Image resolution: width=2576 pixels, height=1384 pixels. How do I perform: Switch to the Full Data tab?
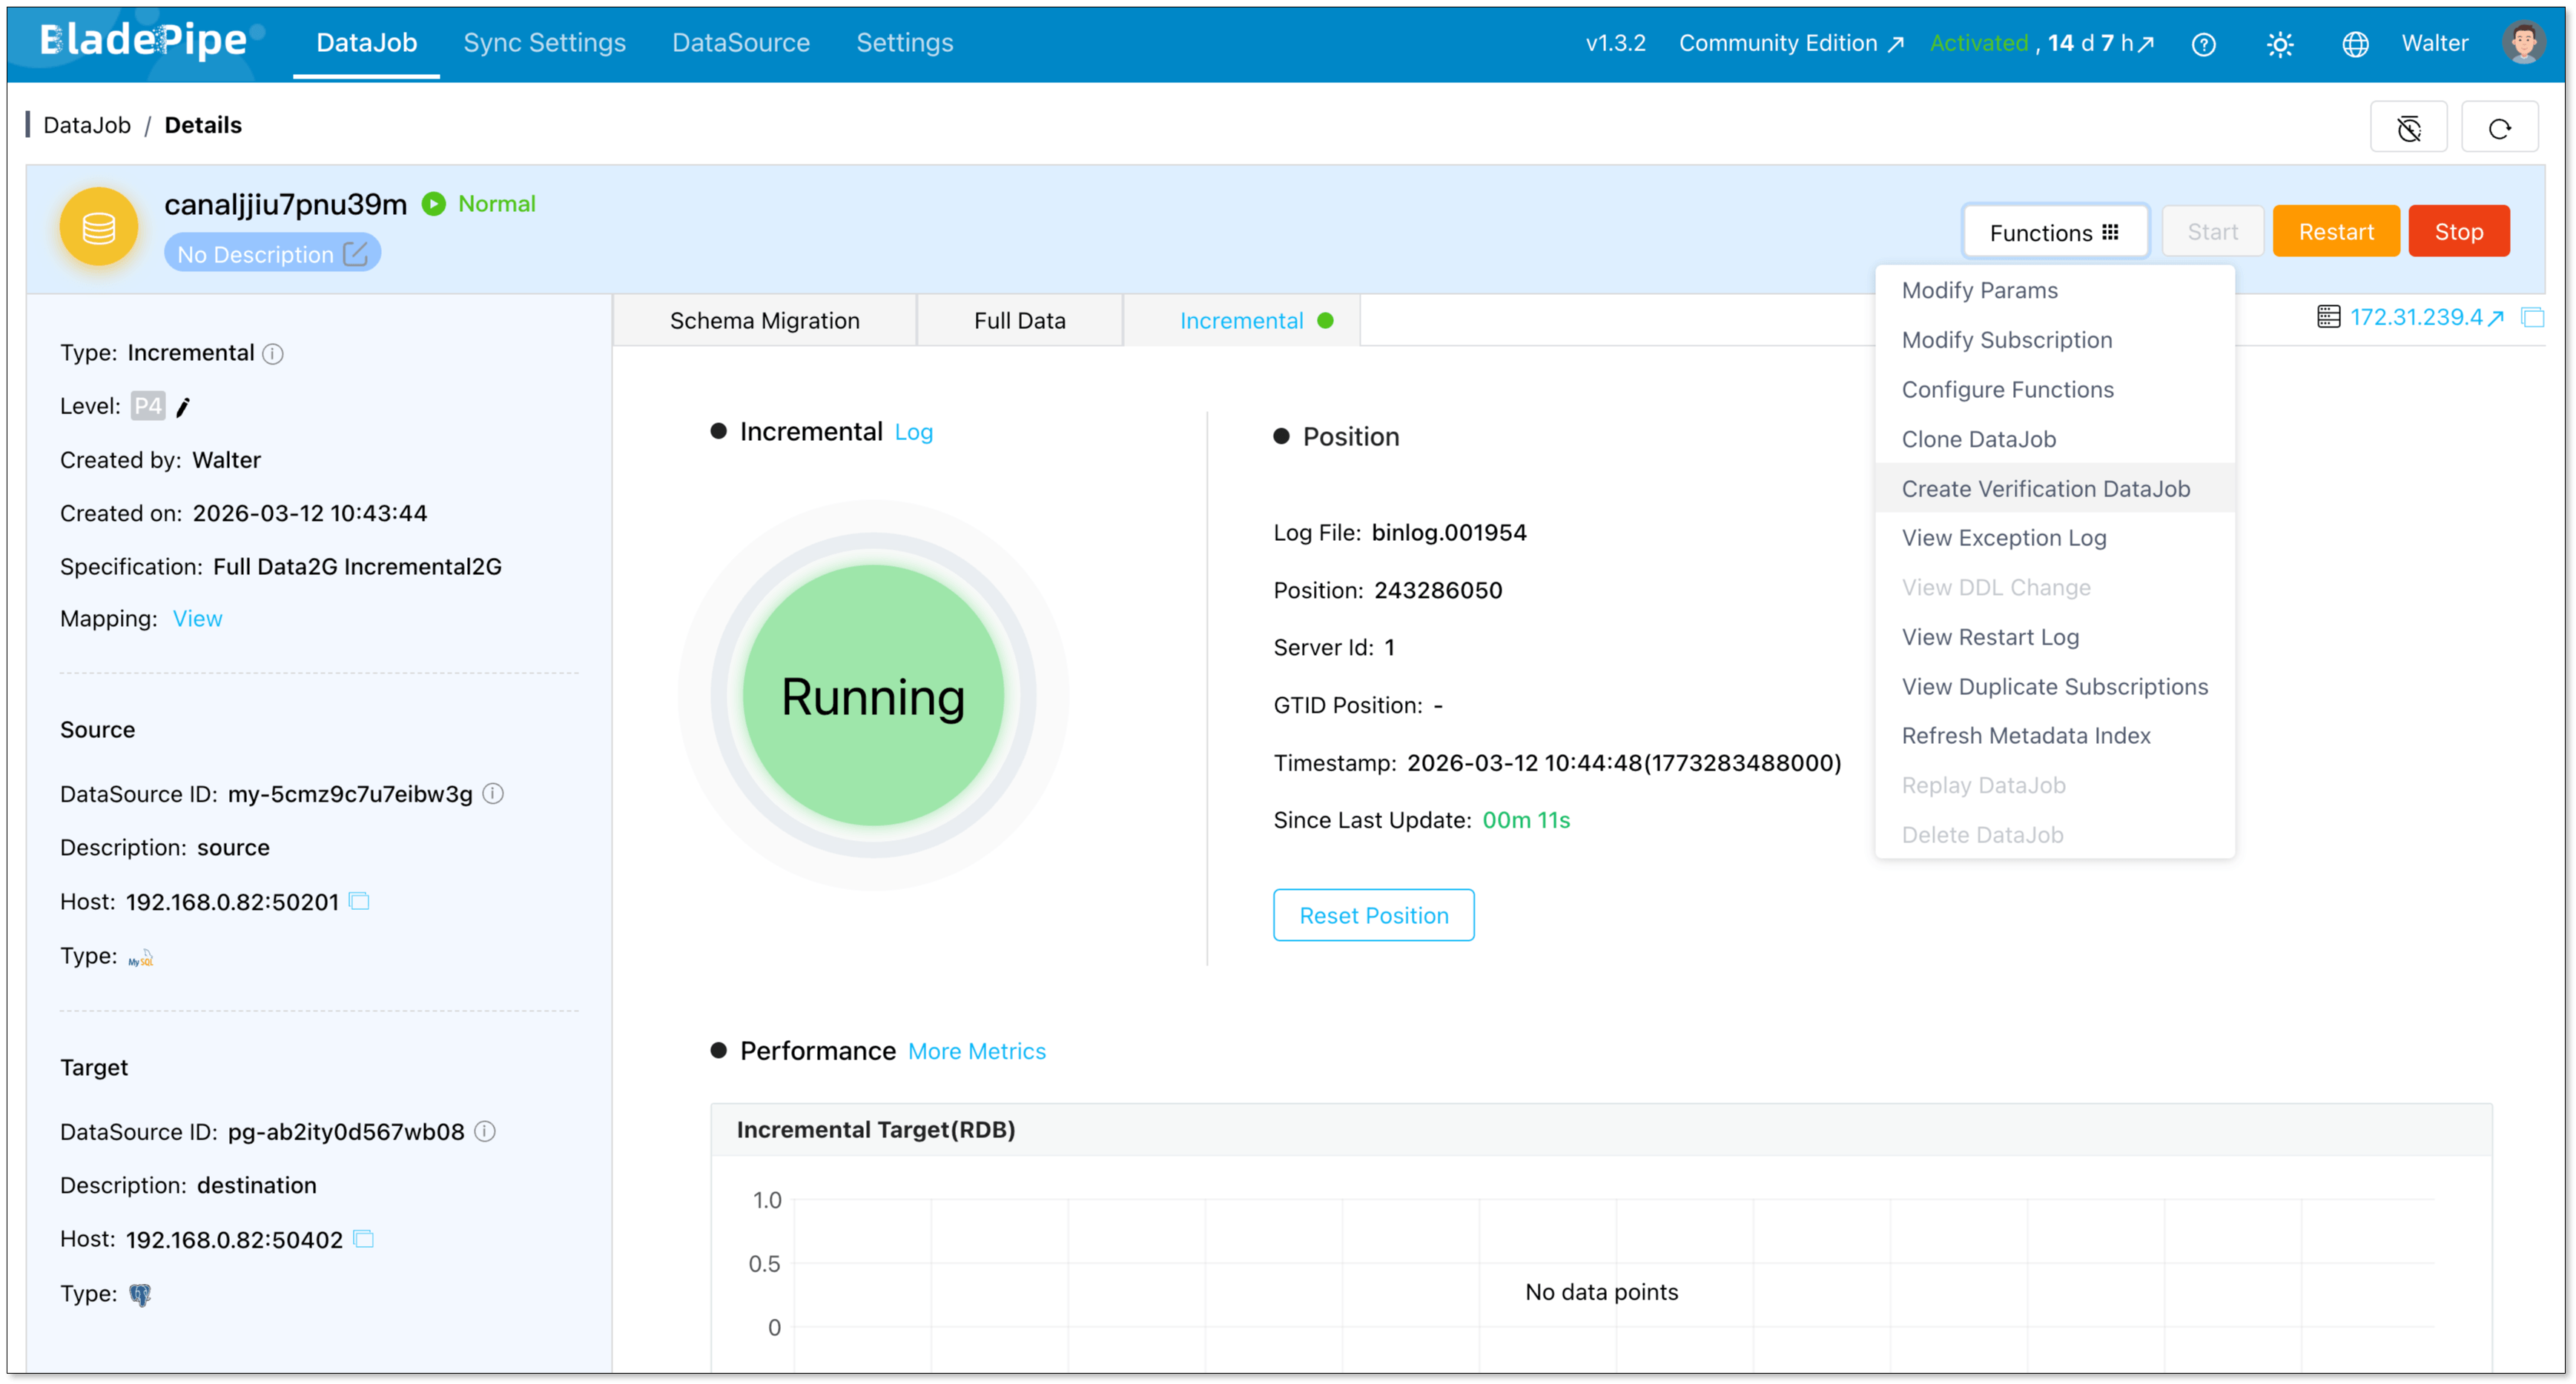click(x=1019, y=321)
